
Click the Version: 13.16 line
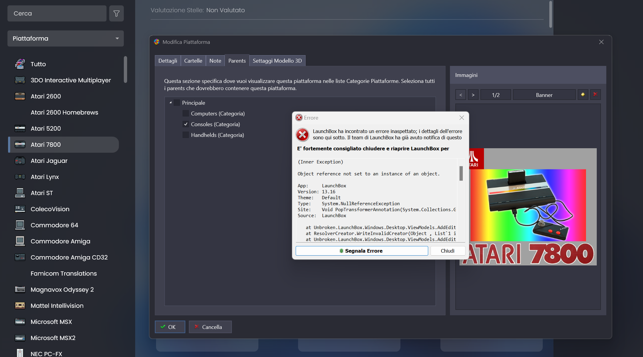tap(316, 192)
